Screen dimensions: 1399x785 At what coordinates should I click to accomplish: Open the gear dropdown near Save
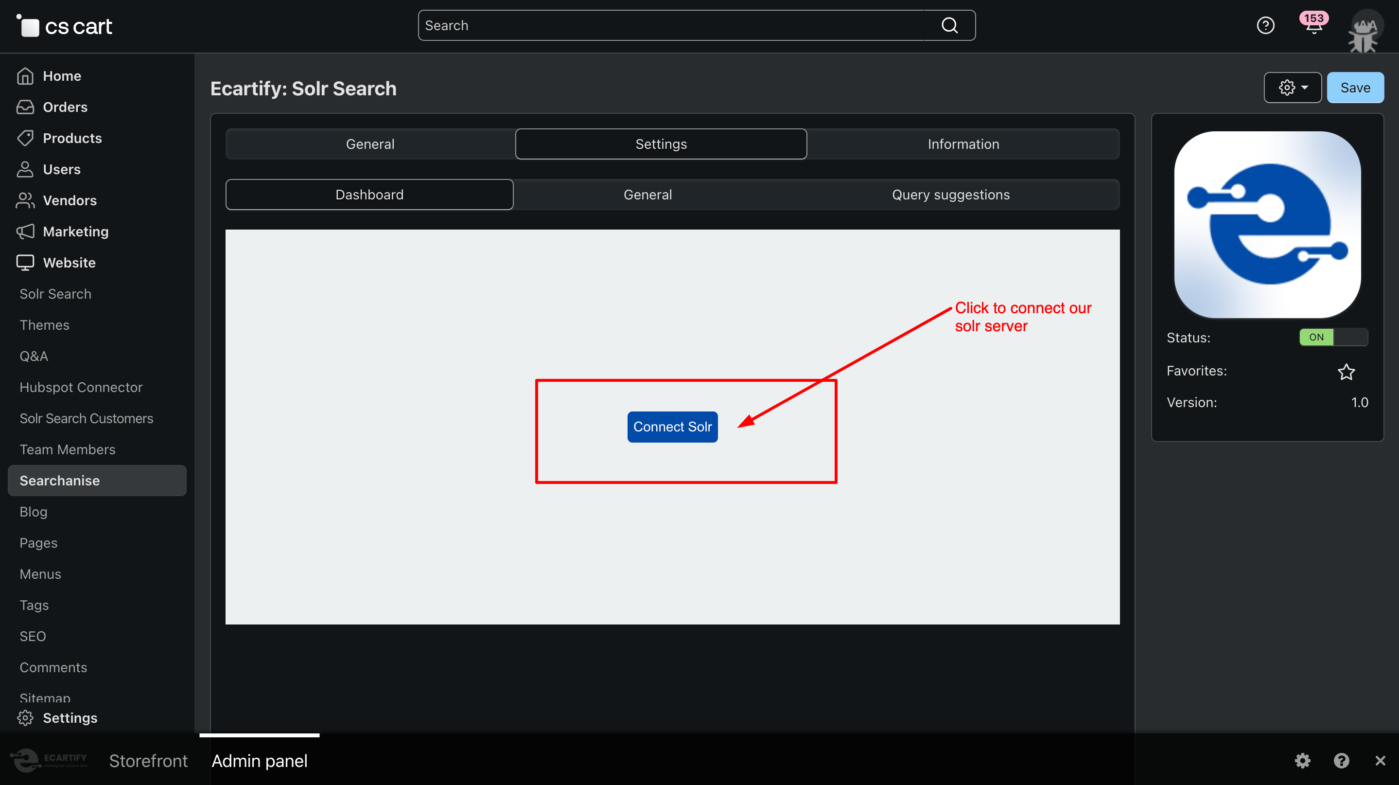coord(1292,87)
